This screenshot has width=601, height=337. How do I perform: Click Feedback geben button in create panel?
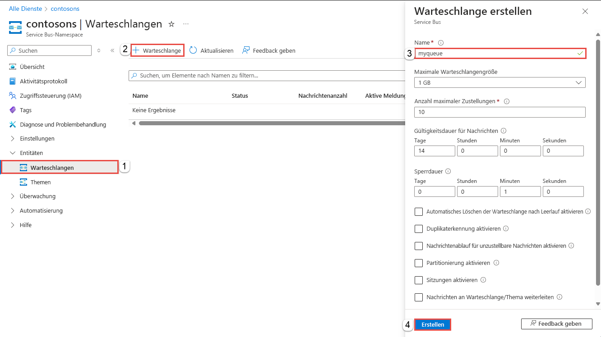[x=557, y=323]
